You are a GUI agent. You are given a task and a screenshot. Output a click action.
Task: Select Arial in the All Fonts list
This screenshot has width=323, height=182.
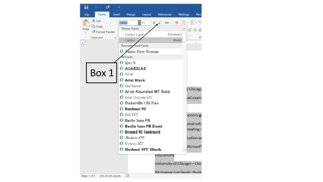(150, 74)
